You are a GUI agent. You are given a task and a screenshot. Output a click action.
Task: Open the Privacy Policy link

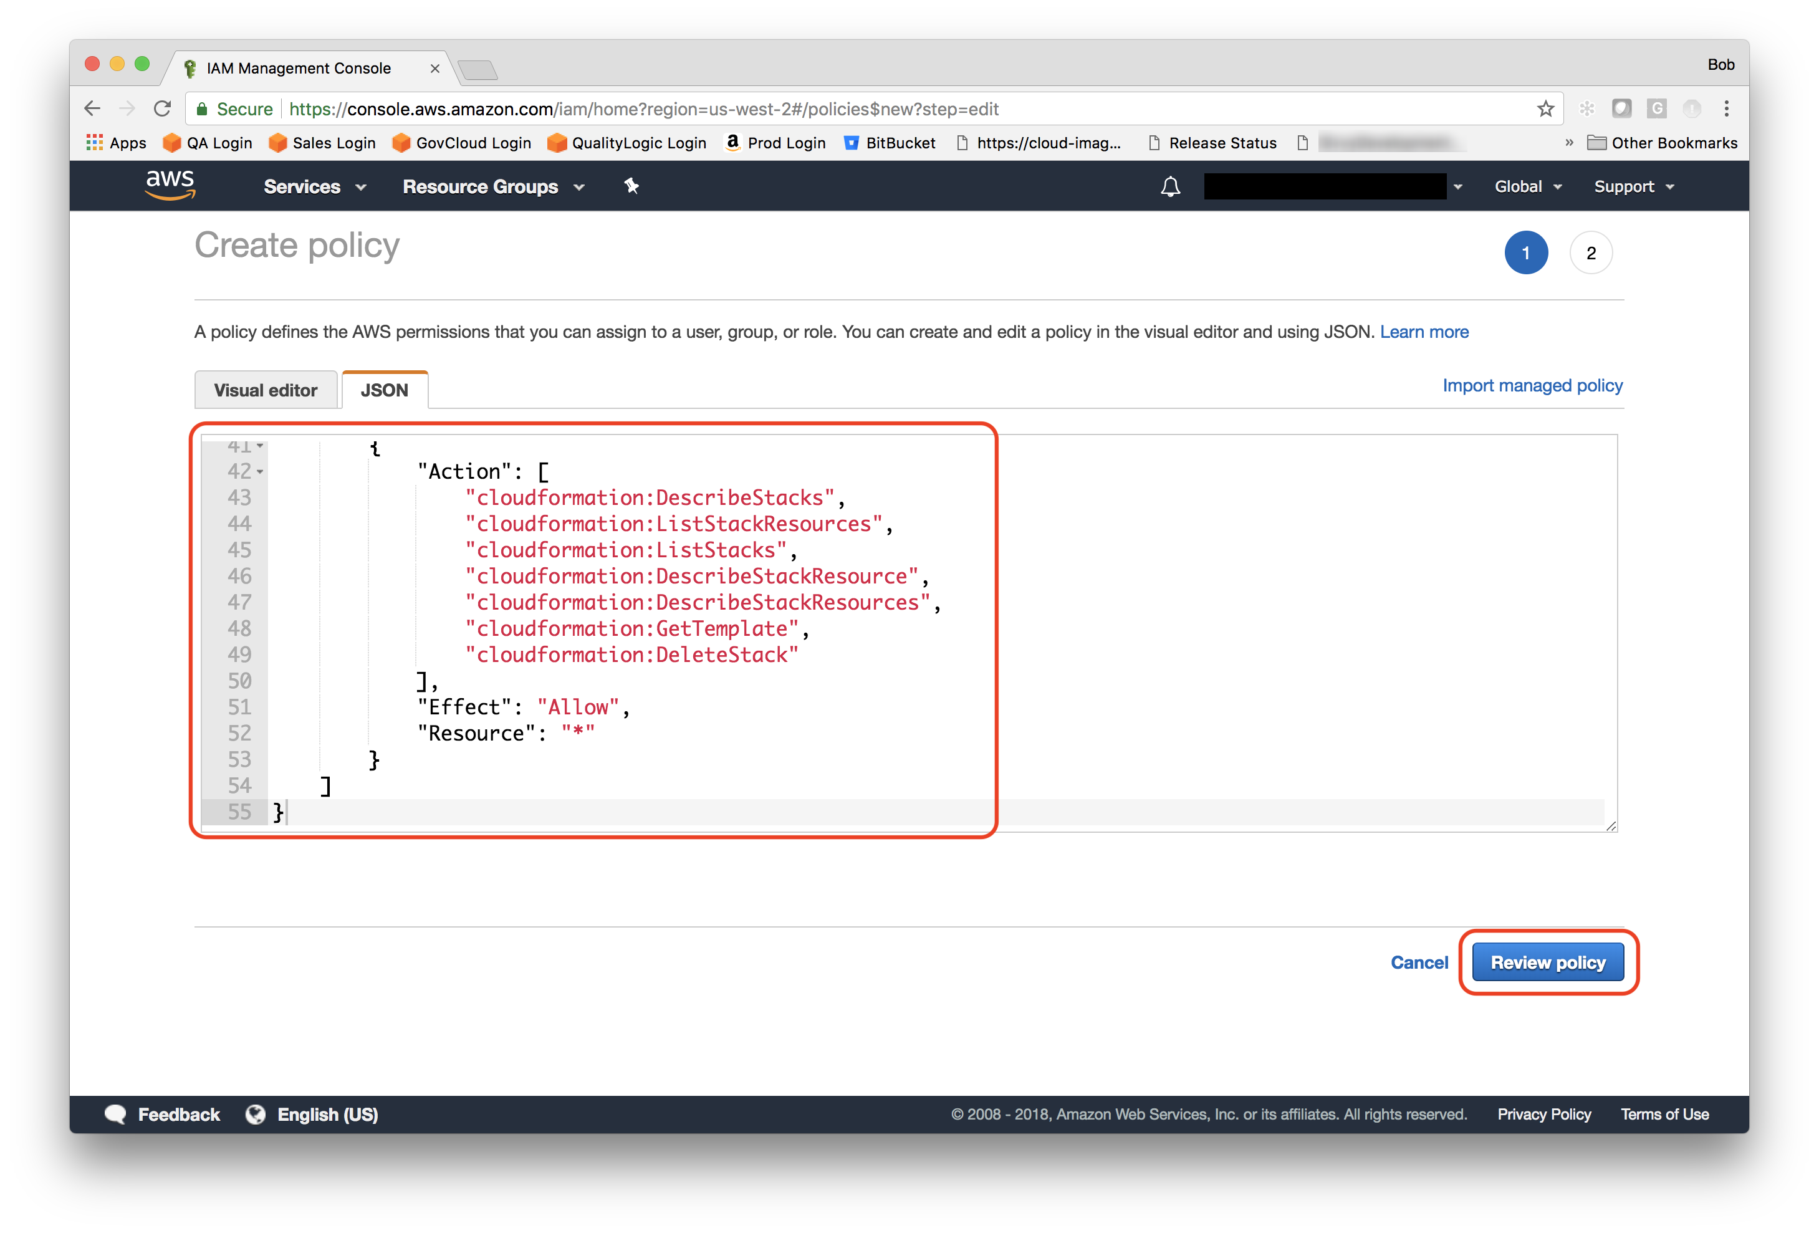click(1543, 1114)
